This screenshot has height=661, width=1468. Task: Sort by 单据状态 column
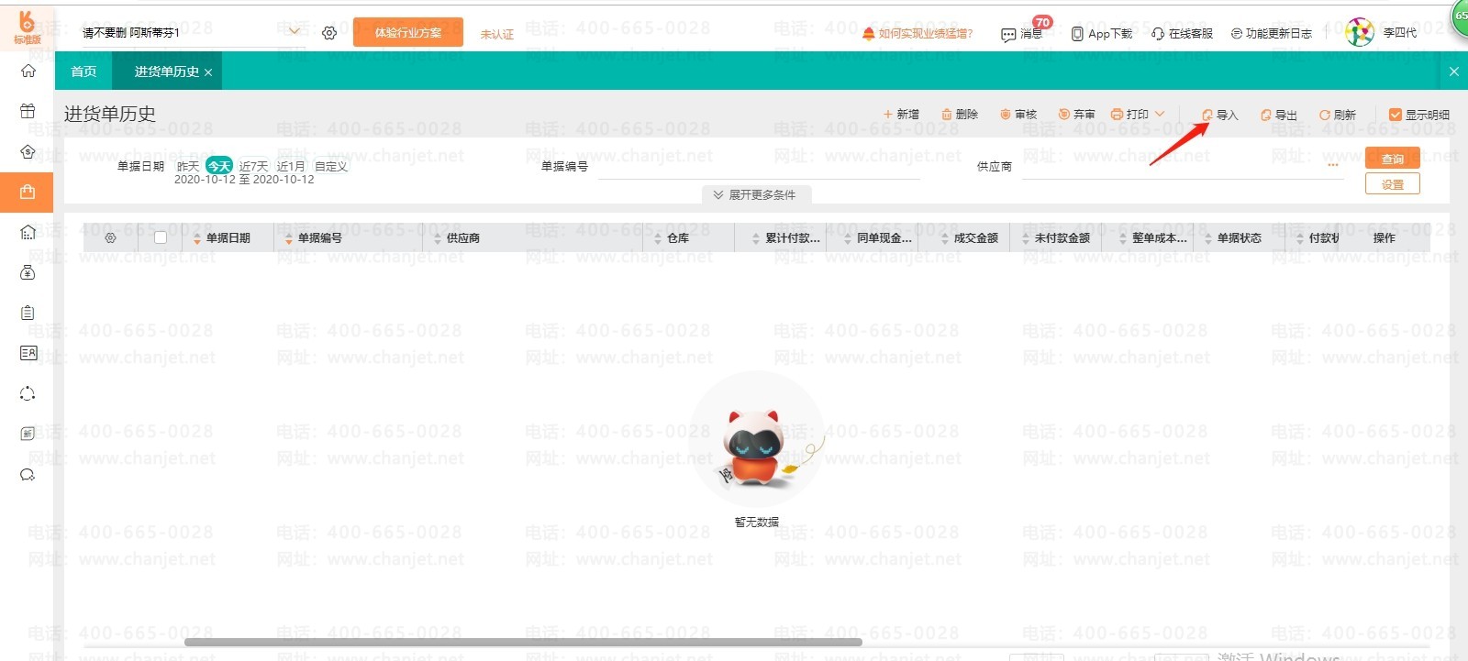(x=1233, y=237)
